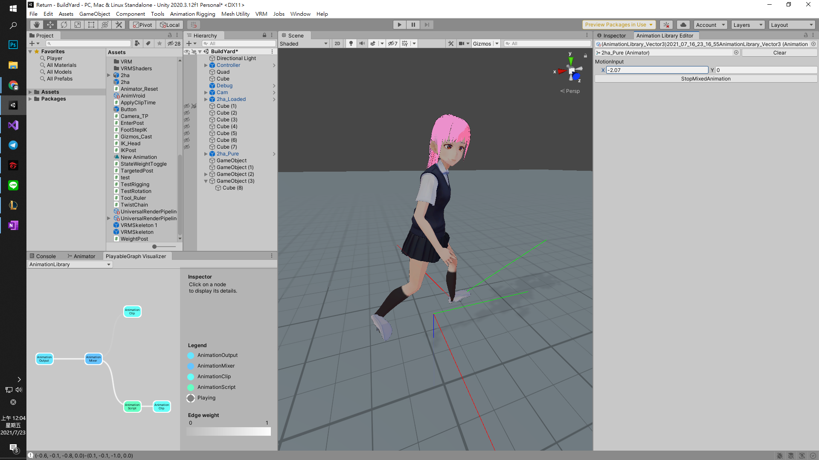Toggle Pivot handle position
819x460 pixels.
[x=142, y=25]
